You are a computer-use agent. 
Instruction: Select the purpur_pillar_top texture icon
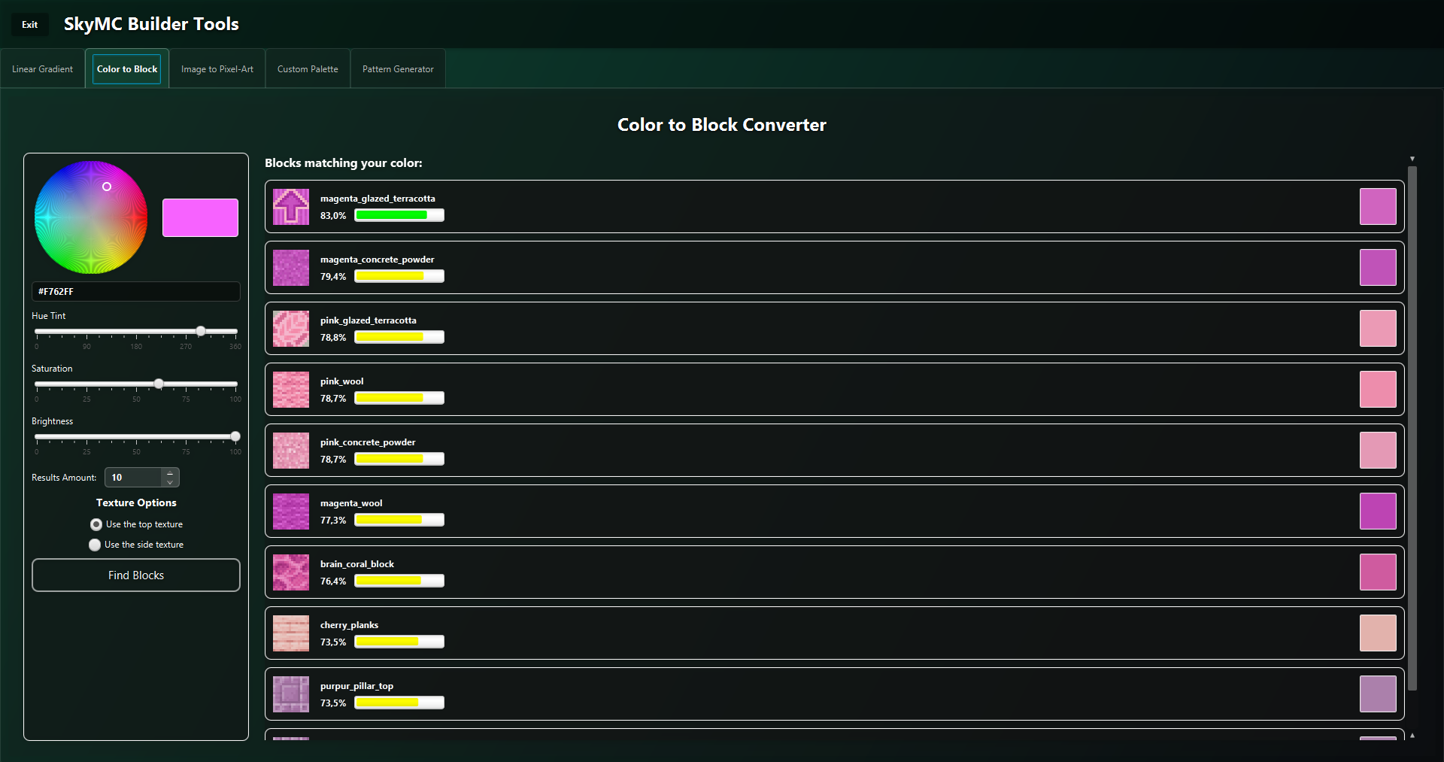[x=290, y=694]
